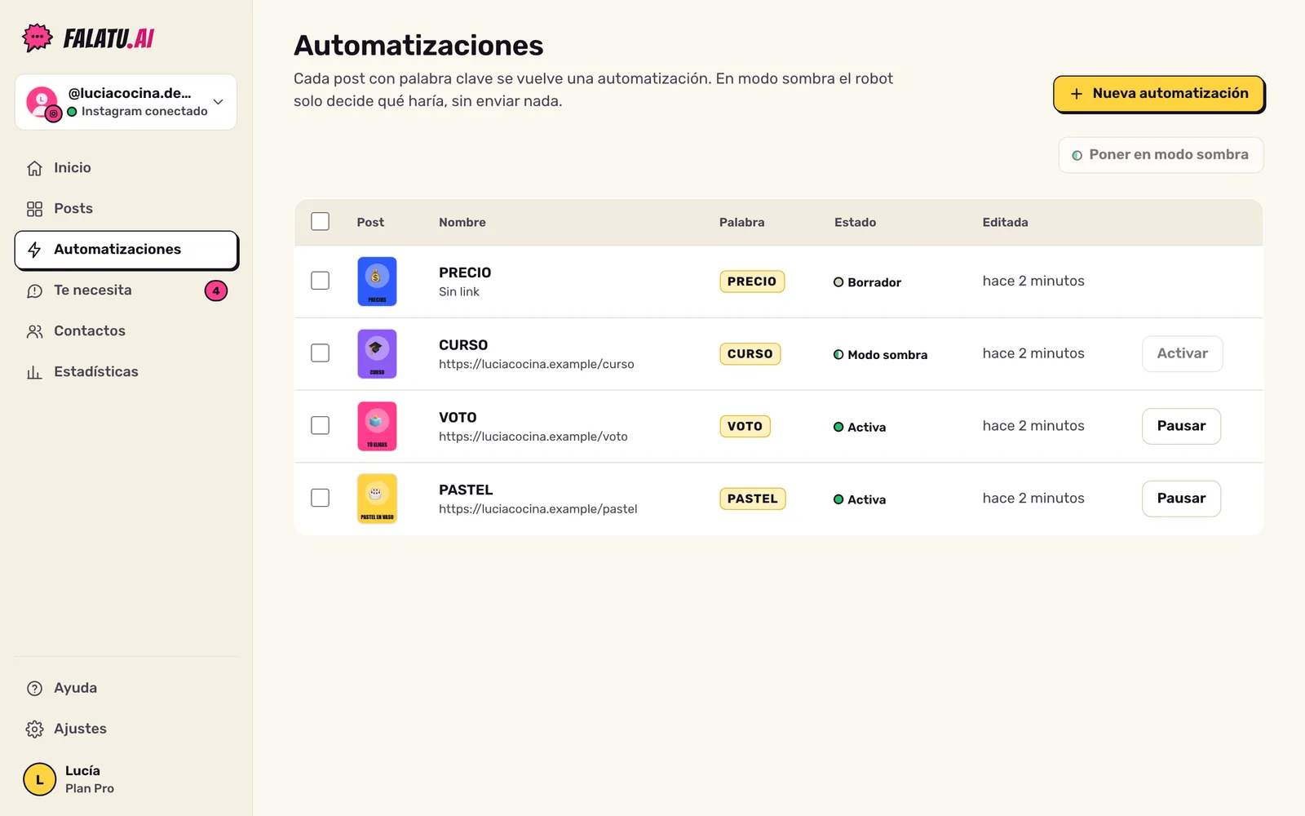Screen dimensions: 1305x816
Task: Click the pastel link URL
Action: coord(538,509)
